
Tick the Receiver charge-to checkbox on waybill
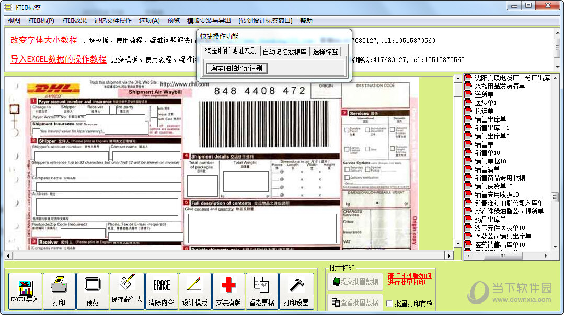(84, 110)
